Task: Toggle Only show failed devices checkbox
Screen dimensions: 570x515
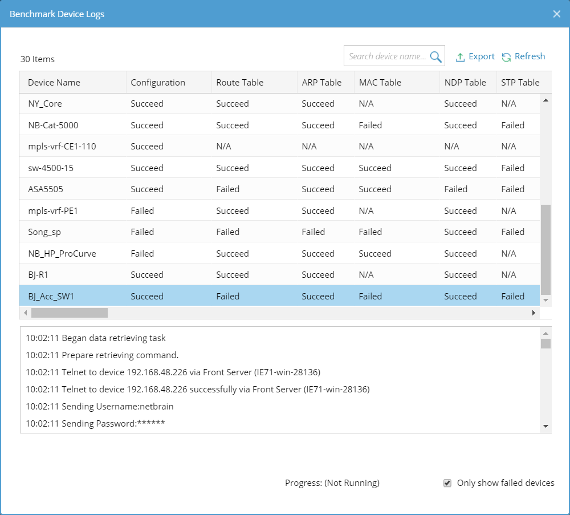Action: (447, 483)
